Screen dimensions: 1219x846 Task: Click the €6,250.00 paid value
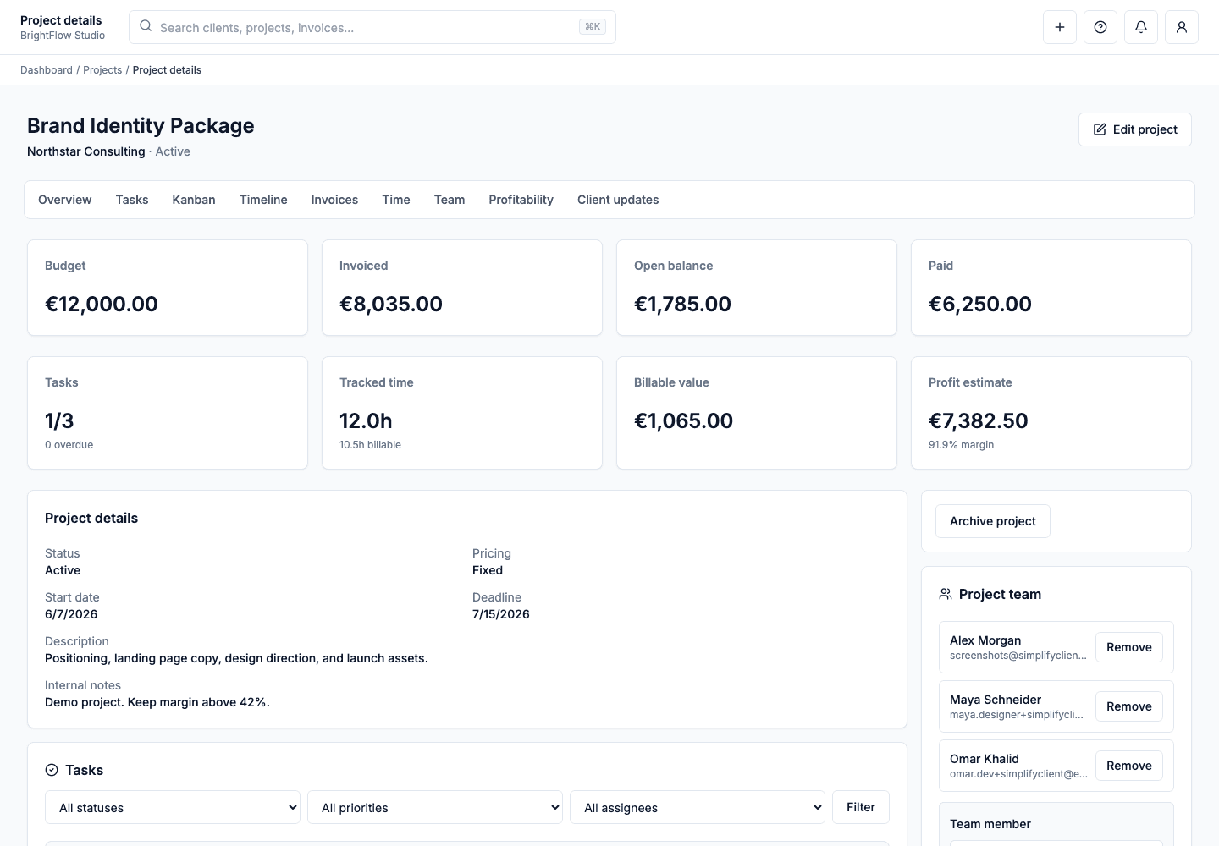pos(980,304)
